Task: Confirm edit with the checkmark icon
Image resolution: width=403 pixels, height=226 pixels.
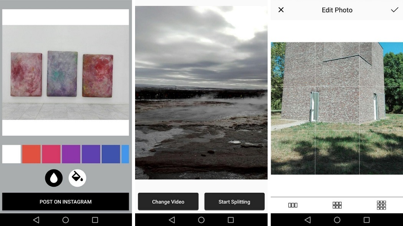Action: [x=395, y=10]
